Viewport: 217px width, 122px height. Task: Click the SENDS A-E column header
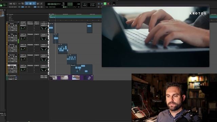37,22
